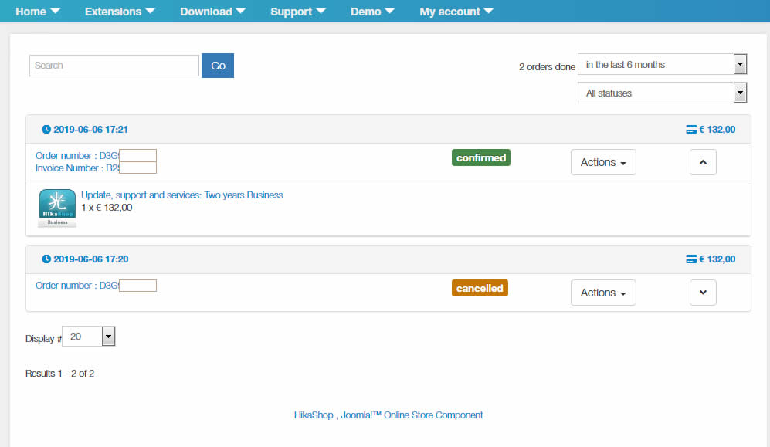Viewport: 770px width, 447px height.
Task: Open the 'All statuses' filter dropdown
Action: pos(662,93)
